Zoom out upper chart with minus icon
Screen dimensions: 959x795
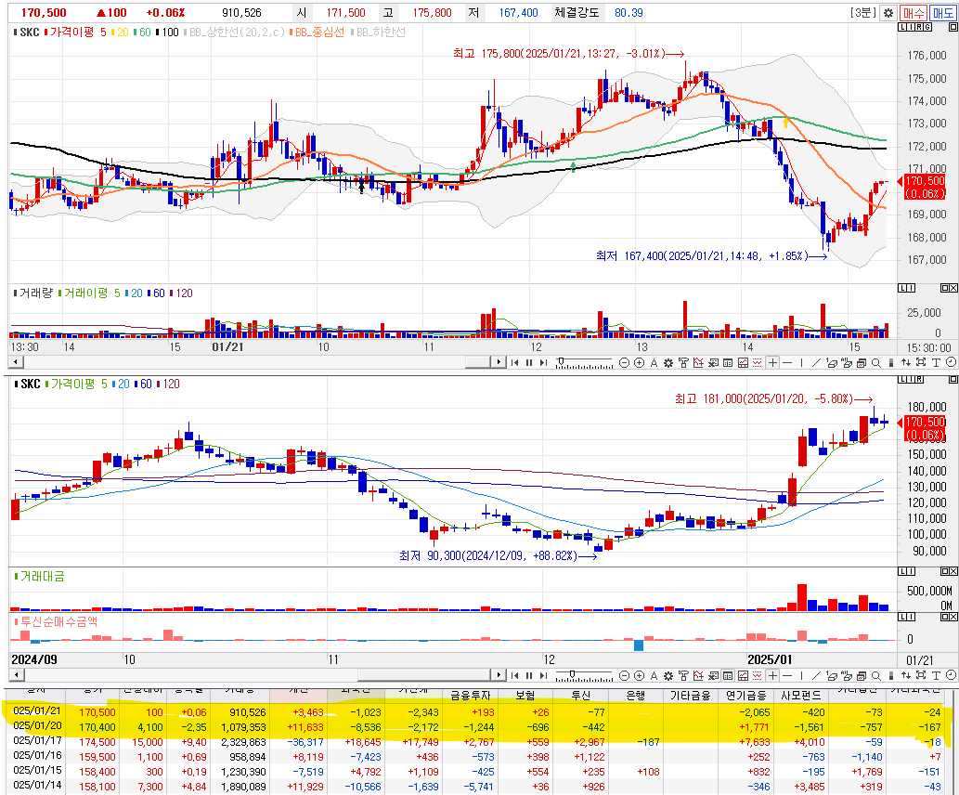point(624,363)
